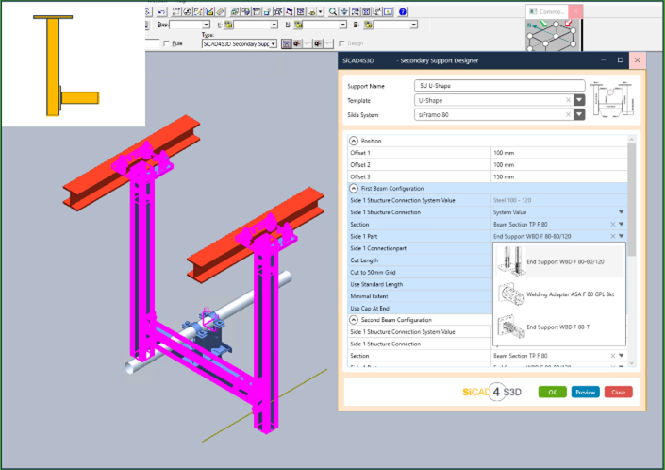This screenshot has width=665, height=470.
Task: Open the Template dropdown
Action: click(x=580, y=99)
